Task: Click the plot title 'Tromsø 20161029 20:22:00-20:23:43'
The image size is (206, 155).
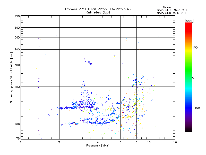Action: 98,9
